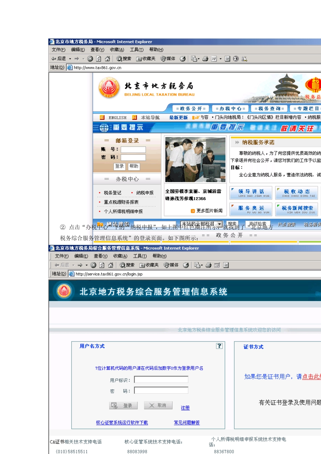Open 重点税源财务报表 link
The height and width of the screenshot is (454, 321).
(x=121, y=202)
